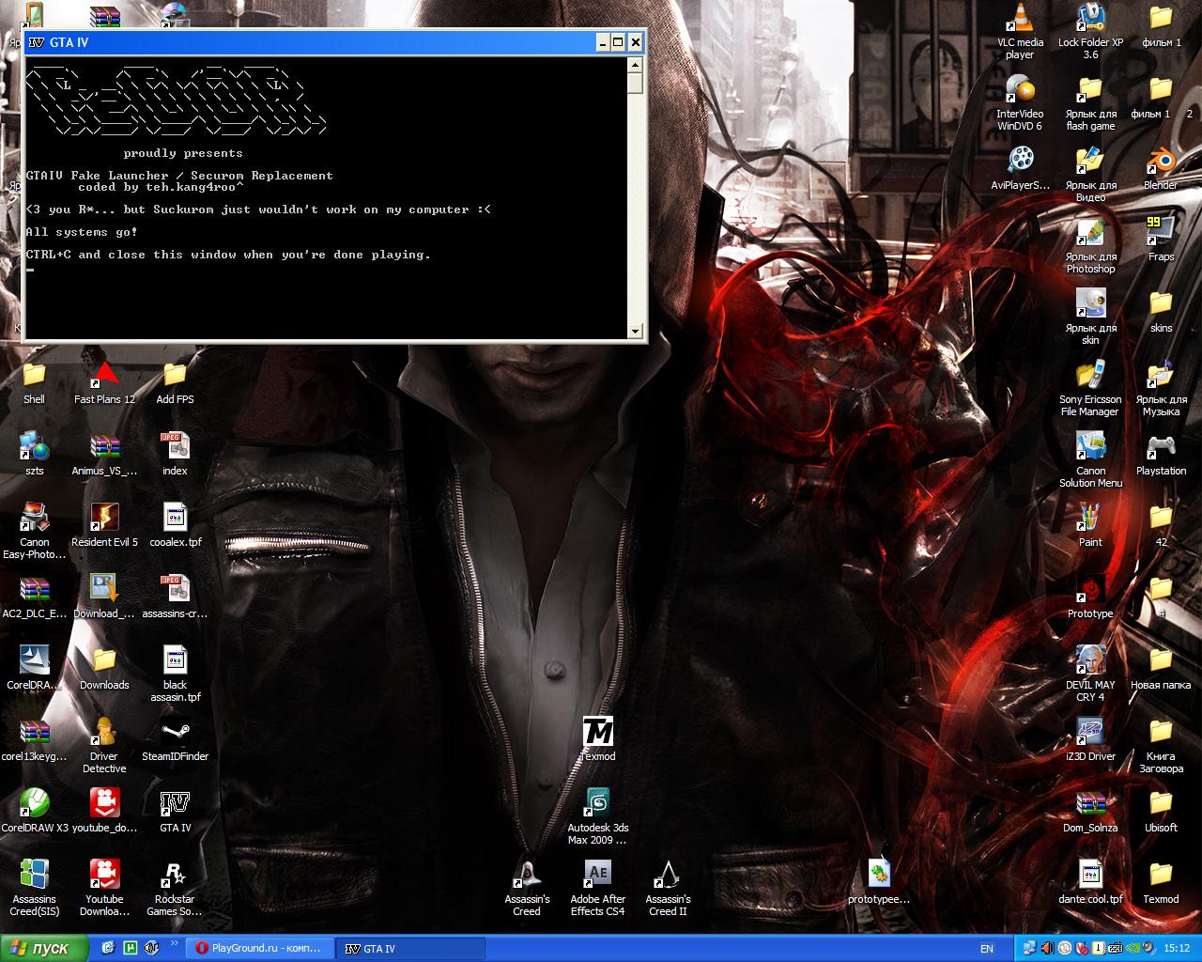Viewport: 1202px width, 962px height.
Task: Open the Youtube Downloader shortcut
Action: point(104,887)
